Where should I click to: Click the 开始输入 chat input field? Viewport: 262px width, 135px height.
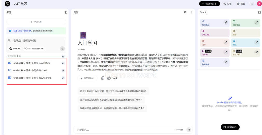pos(125,130)
